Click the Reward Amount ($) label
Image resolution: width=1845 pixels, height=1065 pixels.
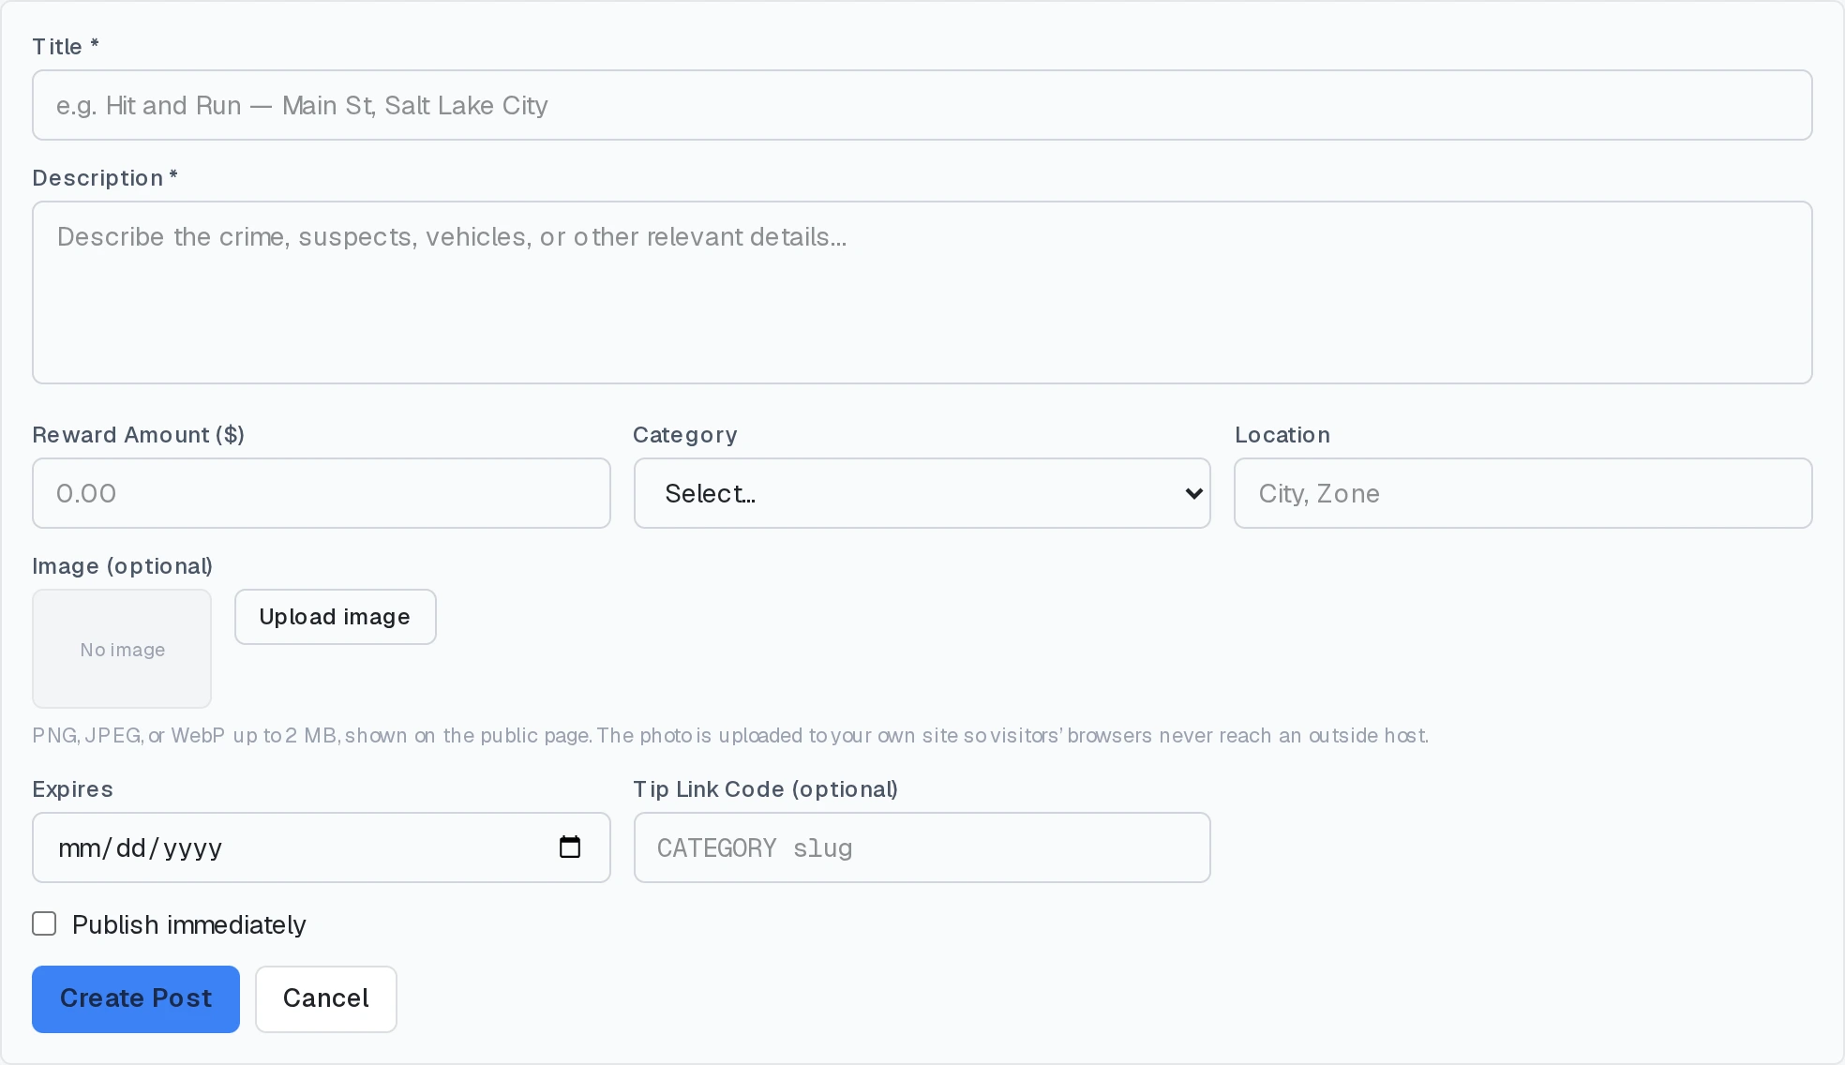point(139,435)
